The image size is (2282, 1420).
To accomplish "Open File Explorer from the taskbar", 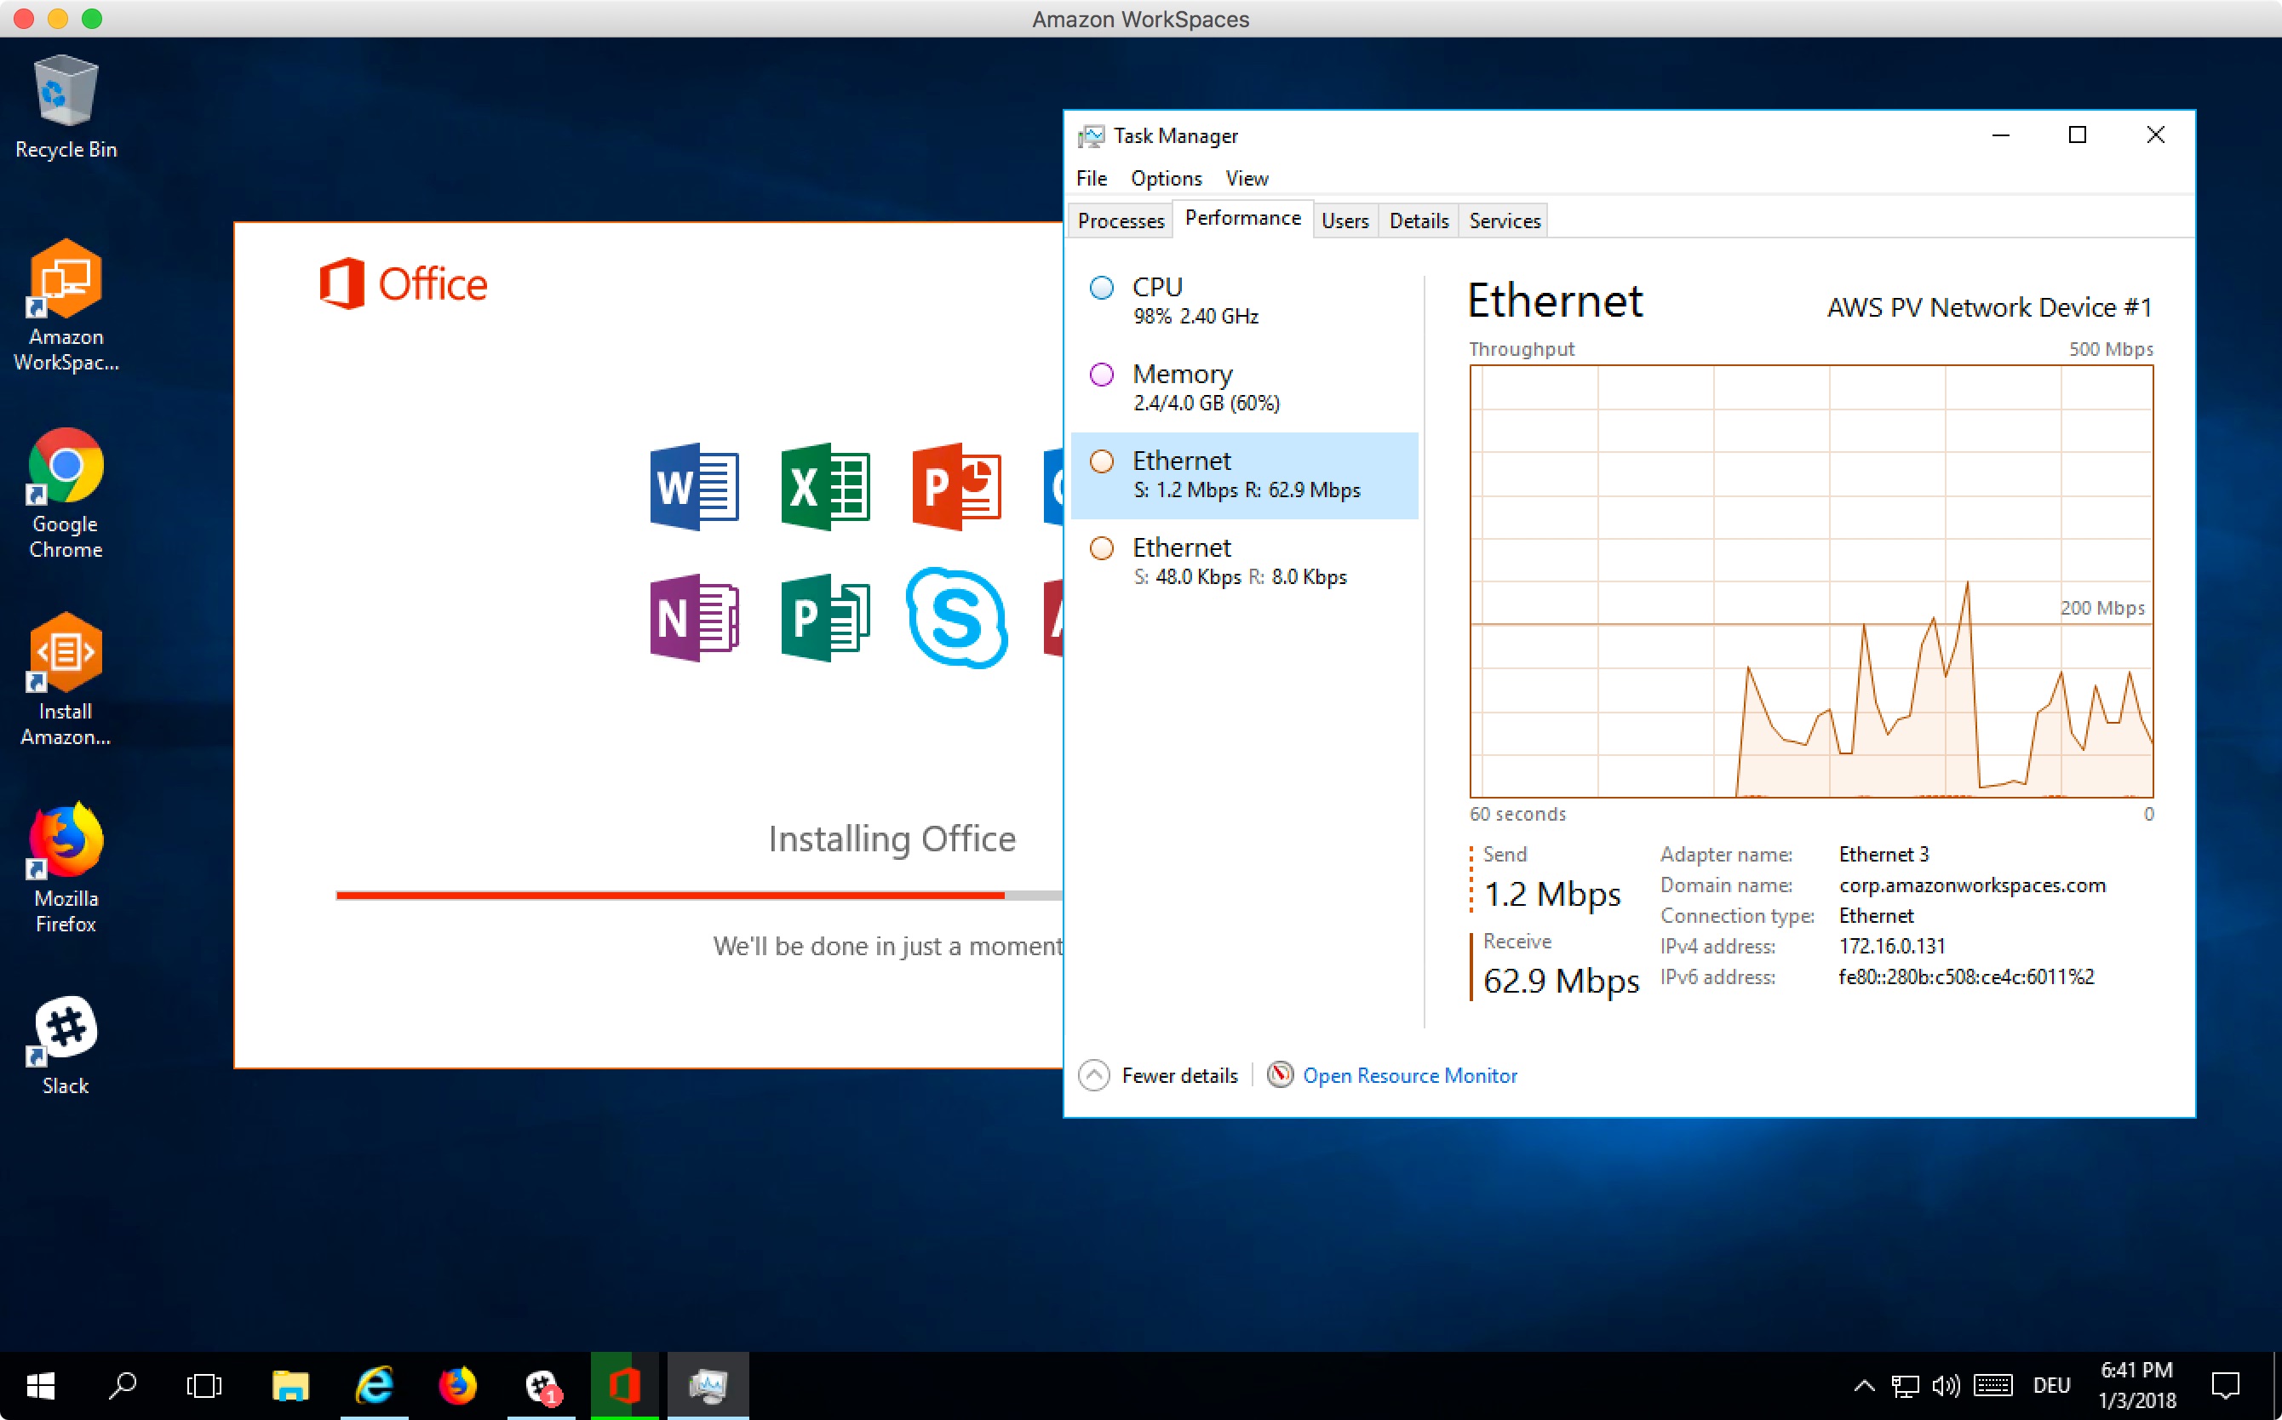I will tap(290, 1385).
